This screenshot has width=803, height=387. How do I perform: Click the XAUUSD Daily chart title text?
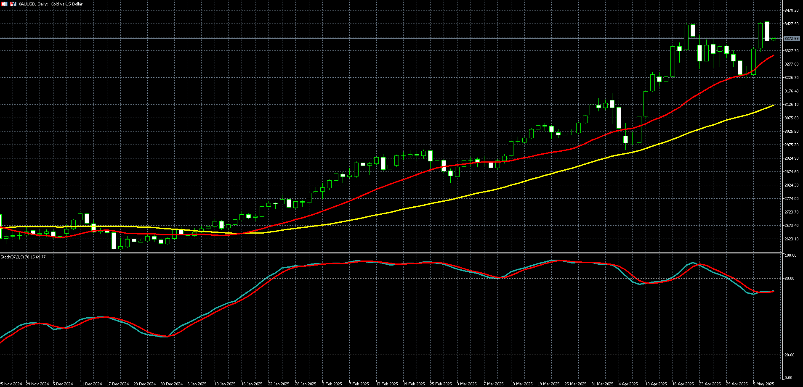click(51, 4)
